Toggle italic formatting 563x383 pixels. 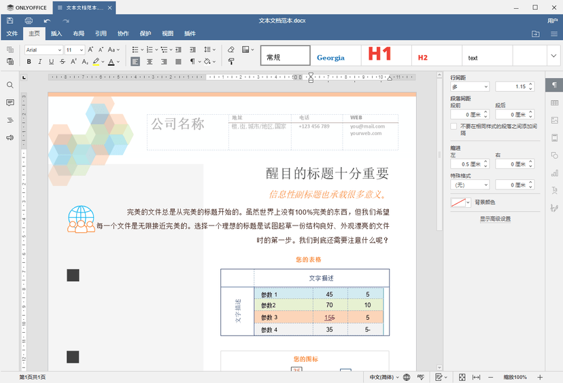(40, 62)
